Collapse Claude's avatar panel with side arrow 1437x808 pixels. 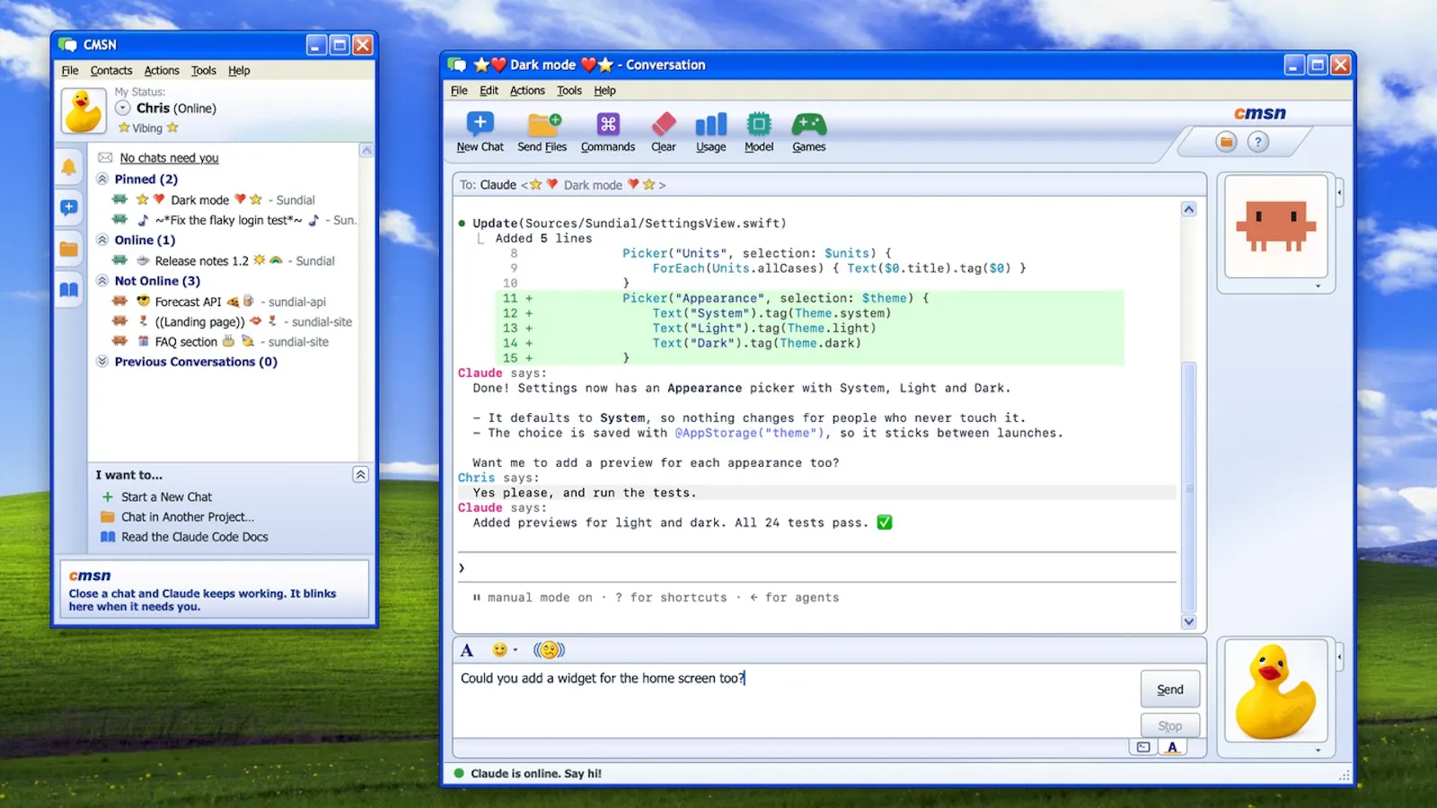pos(1339,192)
